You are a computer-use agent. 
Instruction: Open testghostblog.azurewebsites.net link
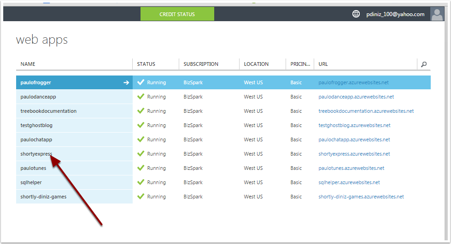(354, 125)
